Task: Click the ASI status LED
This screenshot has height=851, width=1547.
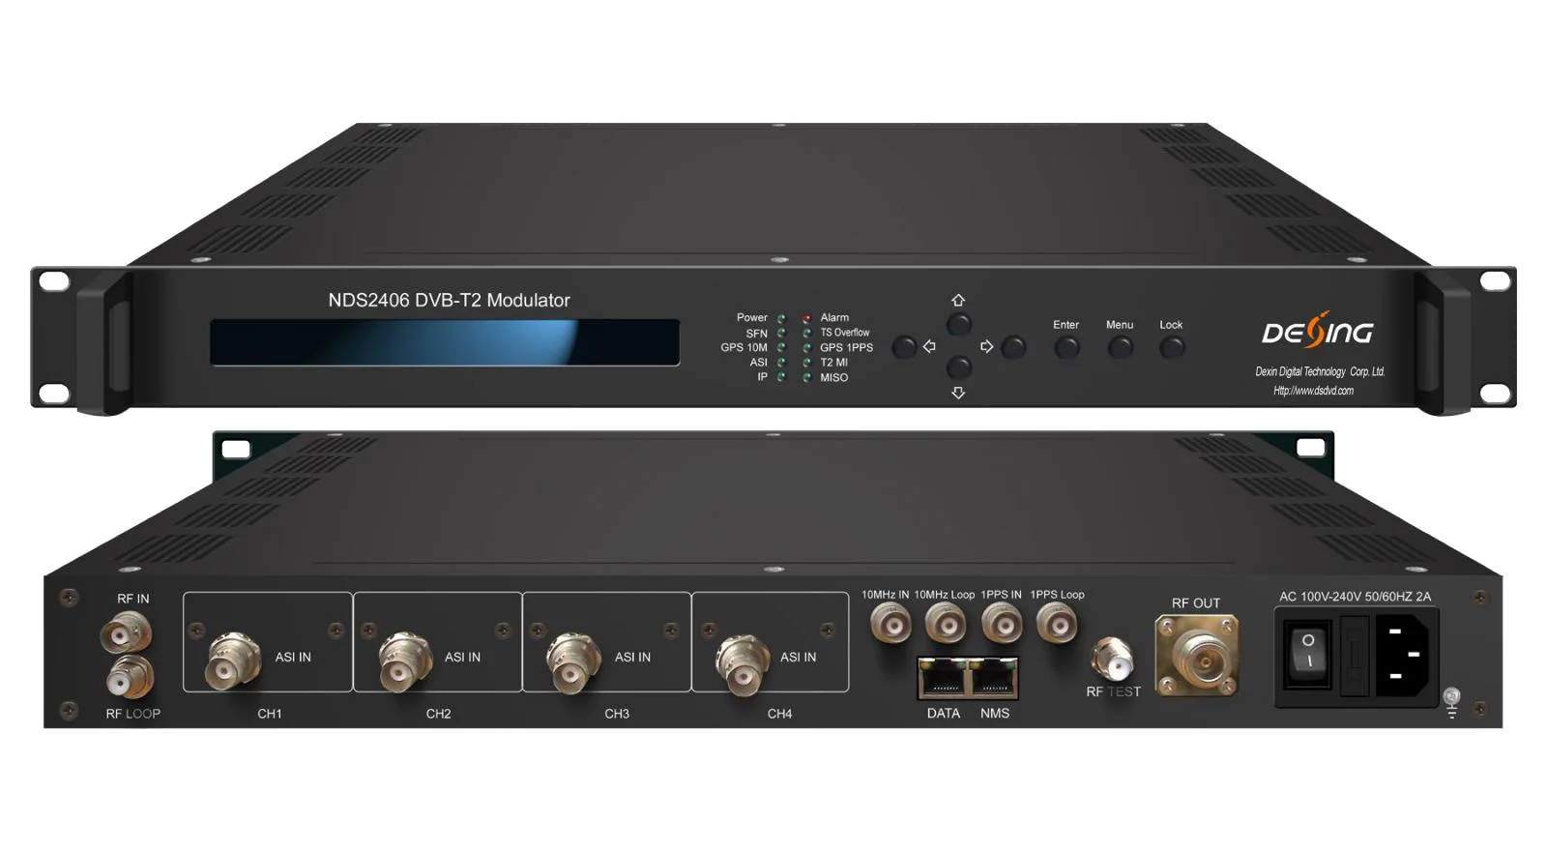Action: [781, 363]
